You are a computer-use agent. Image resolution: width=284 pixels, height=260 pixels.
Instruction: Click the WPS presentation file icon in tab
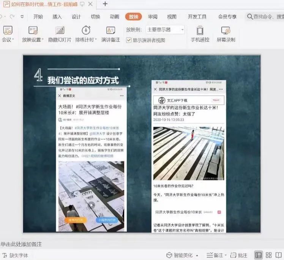coord(6,4)
